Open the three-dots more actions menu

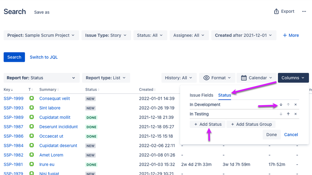[304, 12]
